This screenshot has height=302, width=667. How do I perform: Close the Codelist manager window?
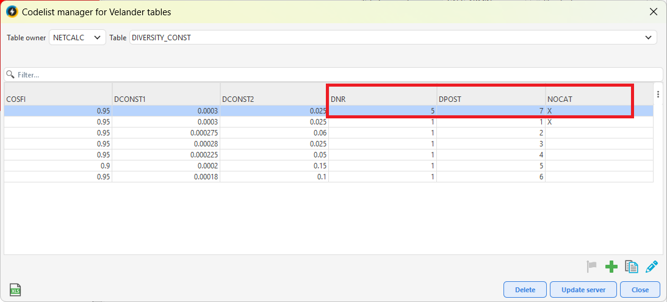[x=654, y=12]
